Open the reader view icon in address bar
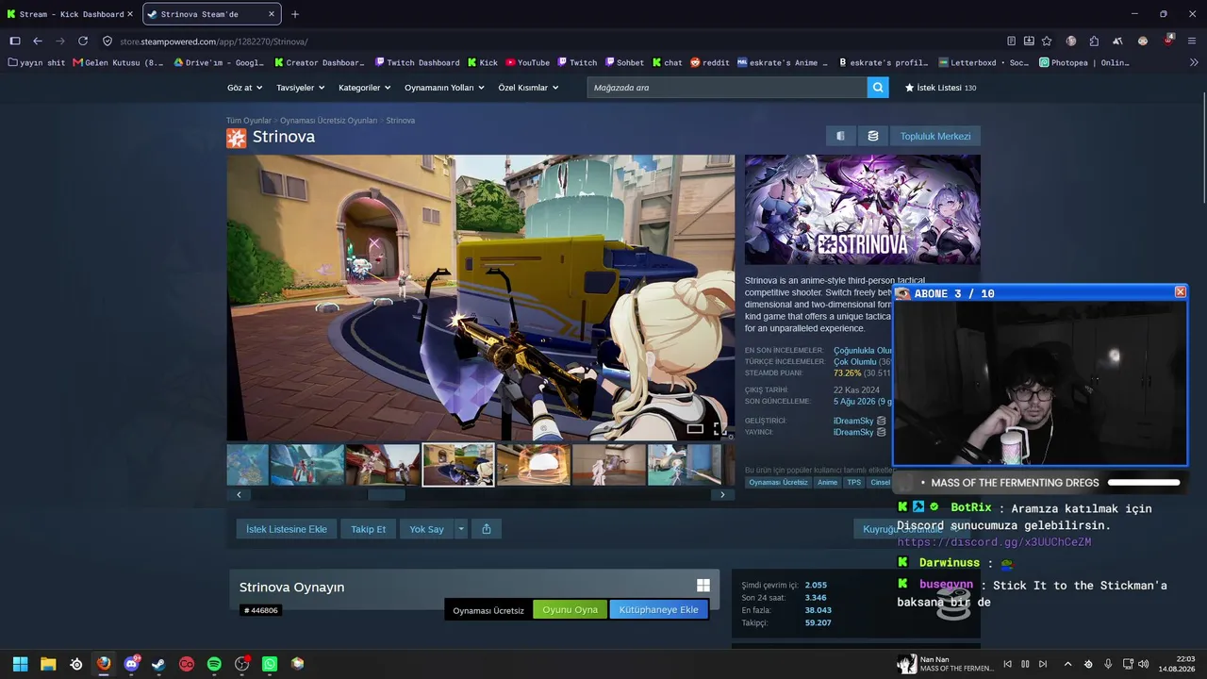The image size is (1207, 679). pyautogui.click(x=1012, y=41)
